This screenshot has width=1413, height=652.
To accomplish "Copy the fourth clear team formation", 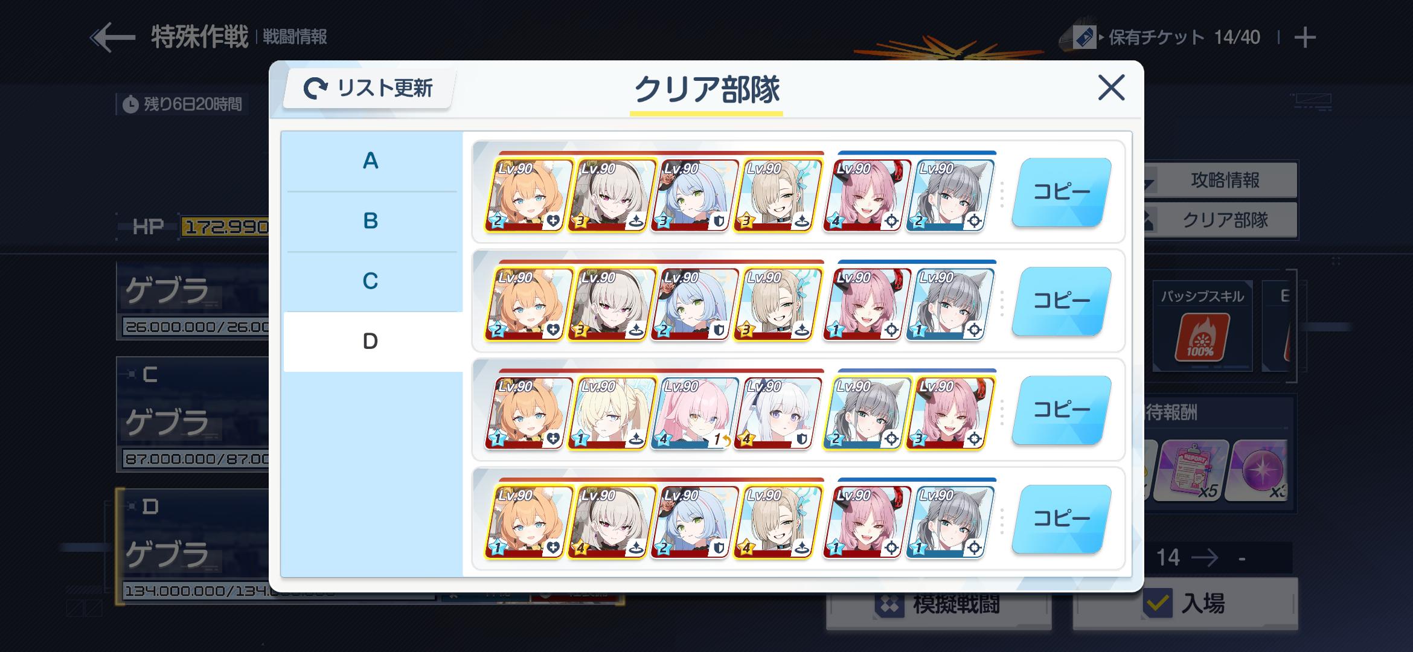I will [1062, 519].
